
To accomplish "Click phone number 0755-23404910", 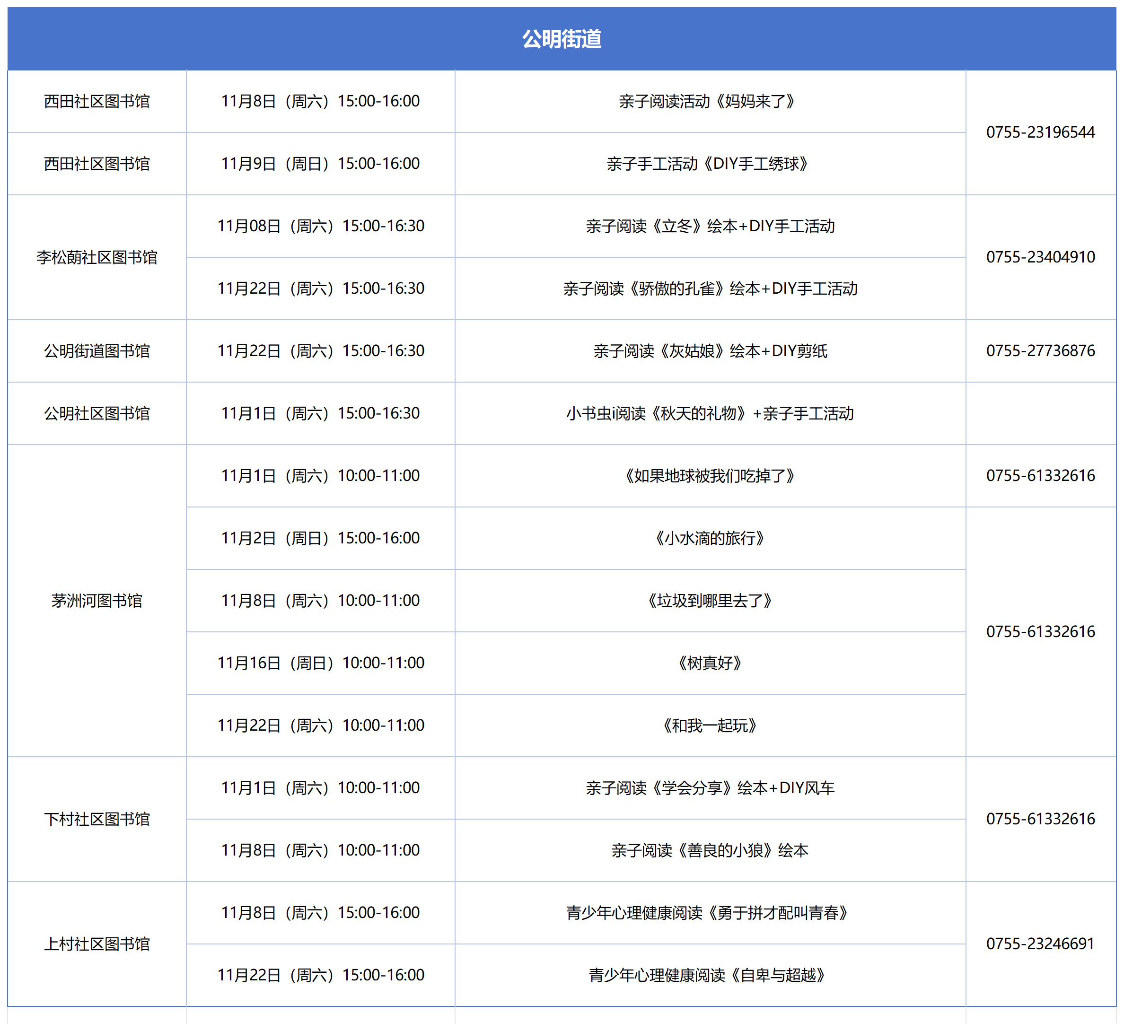I will (x=1040, y=257).
